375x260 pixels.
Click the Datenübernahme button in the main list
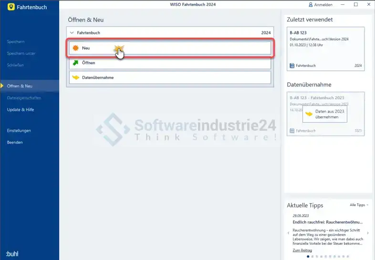pyautogui.click(x=170, y=77)
